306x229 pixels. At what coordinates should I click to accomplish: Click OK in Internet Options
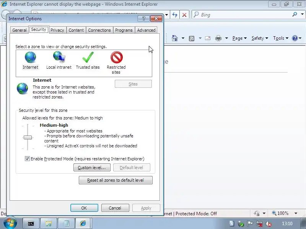click(x=84, y=208)
